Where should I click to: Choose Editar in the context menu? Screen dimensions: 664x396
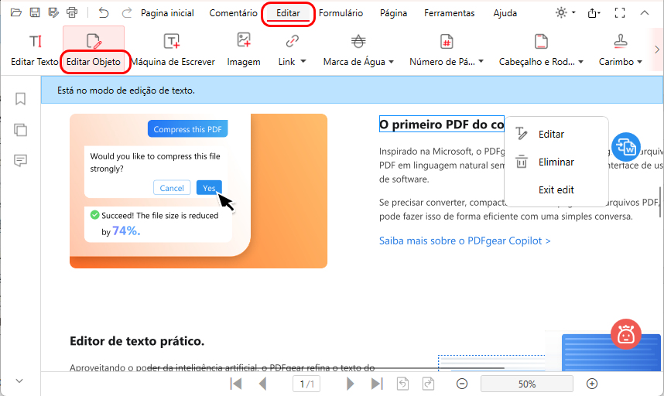click(556, 134)
